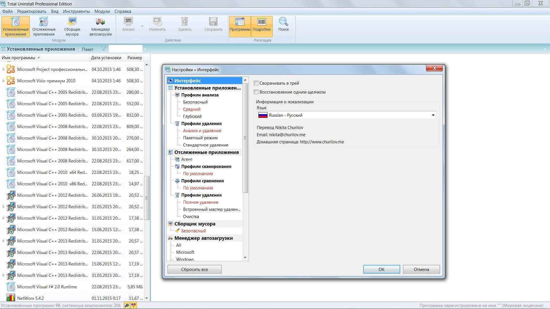
Task: Toggle the Программы layout view
Action: [x=240, y=27]
